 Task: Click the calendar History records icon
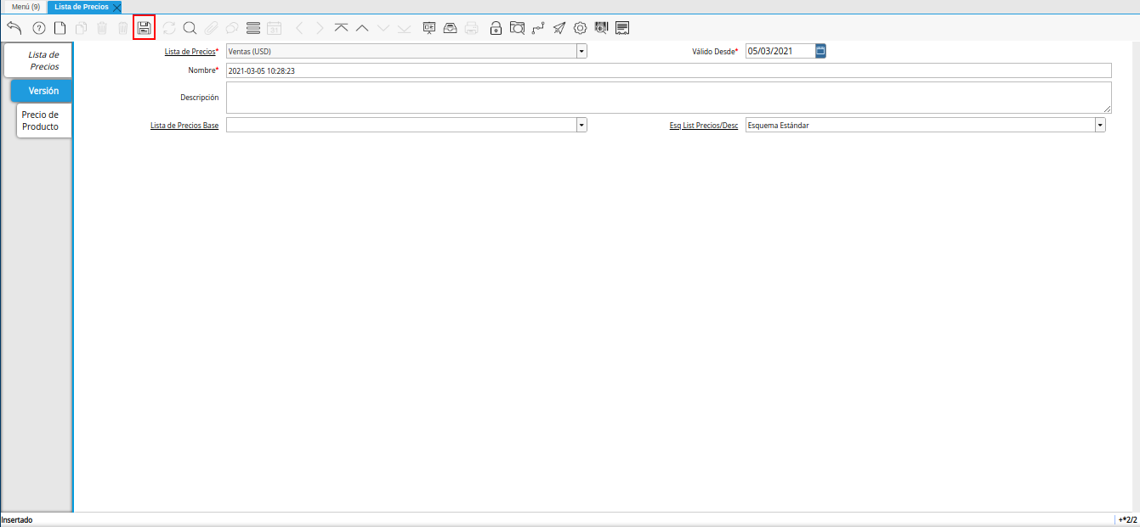[274, 28]
